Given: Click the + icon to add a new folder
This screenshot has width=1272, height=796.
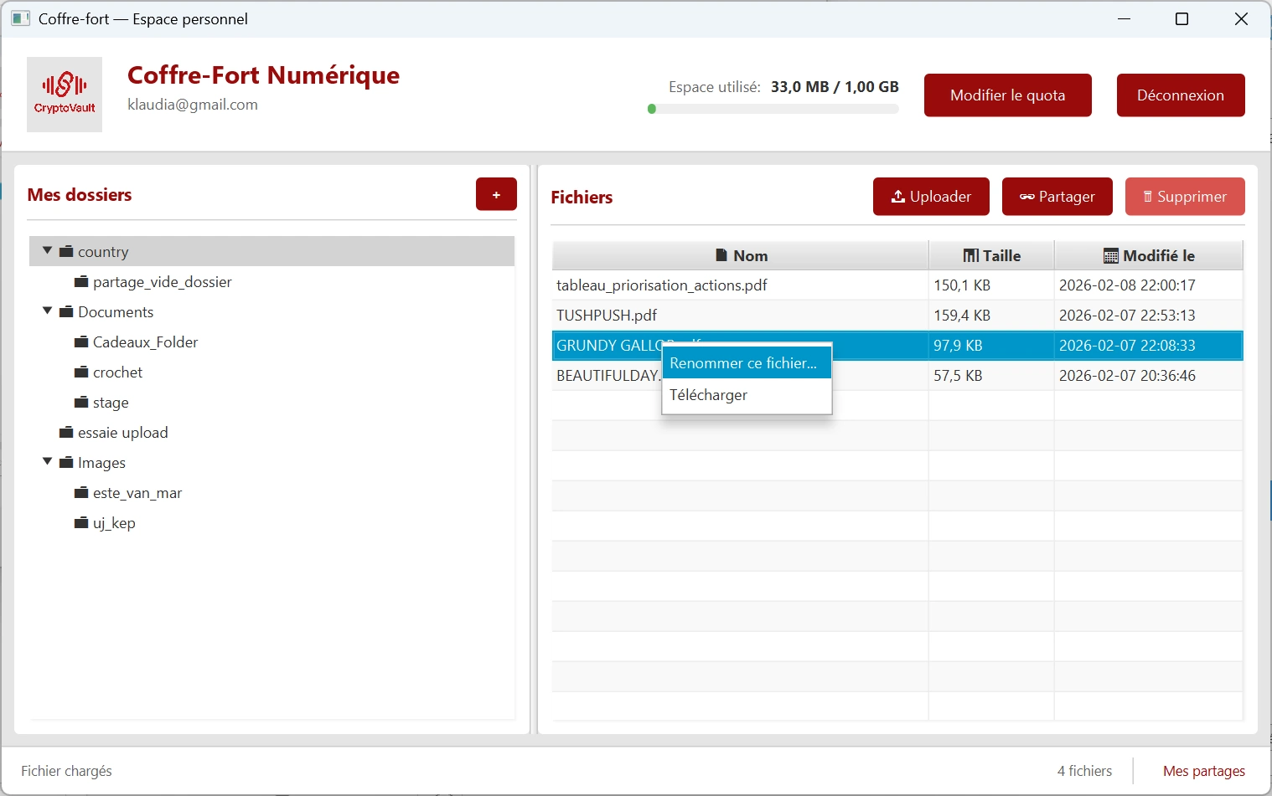Looking at the screenshot, I should [496, 193].
